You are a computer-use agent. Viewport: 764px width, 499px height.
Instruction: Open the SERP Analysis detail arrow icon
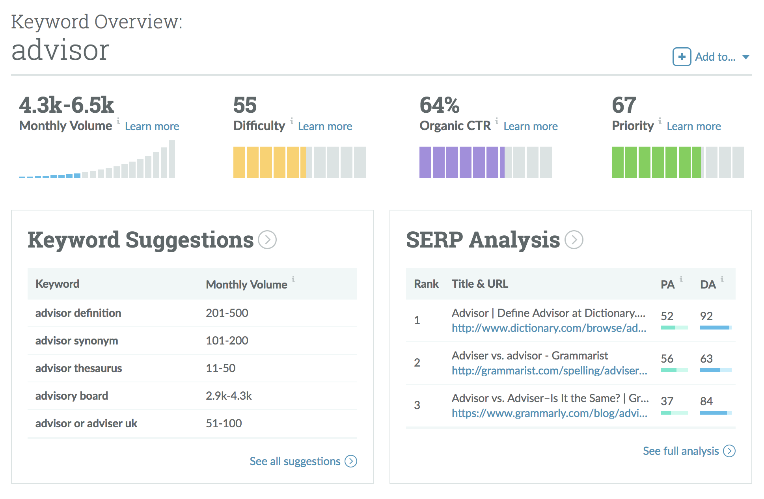coord(575,240)
